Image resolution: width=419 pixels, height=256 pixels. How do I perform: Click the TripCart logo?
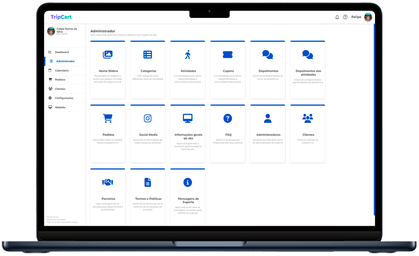[x=61, y=17]
